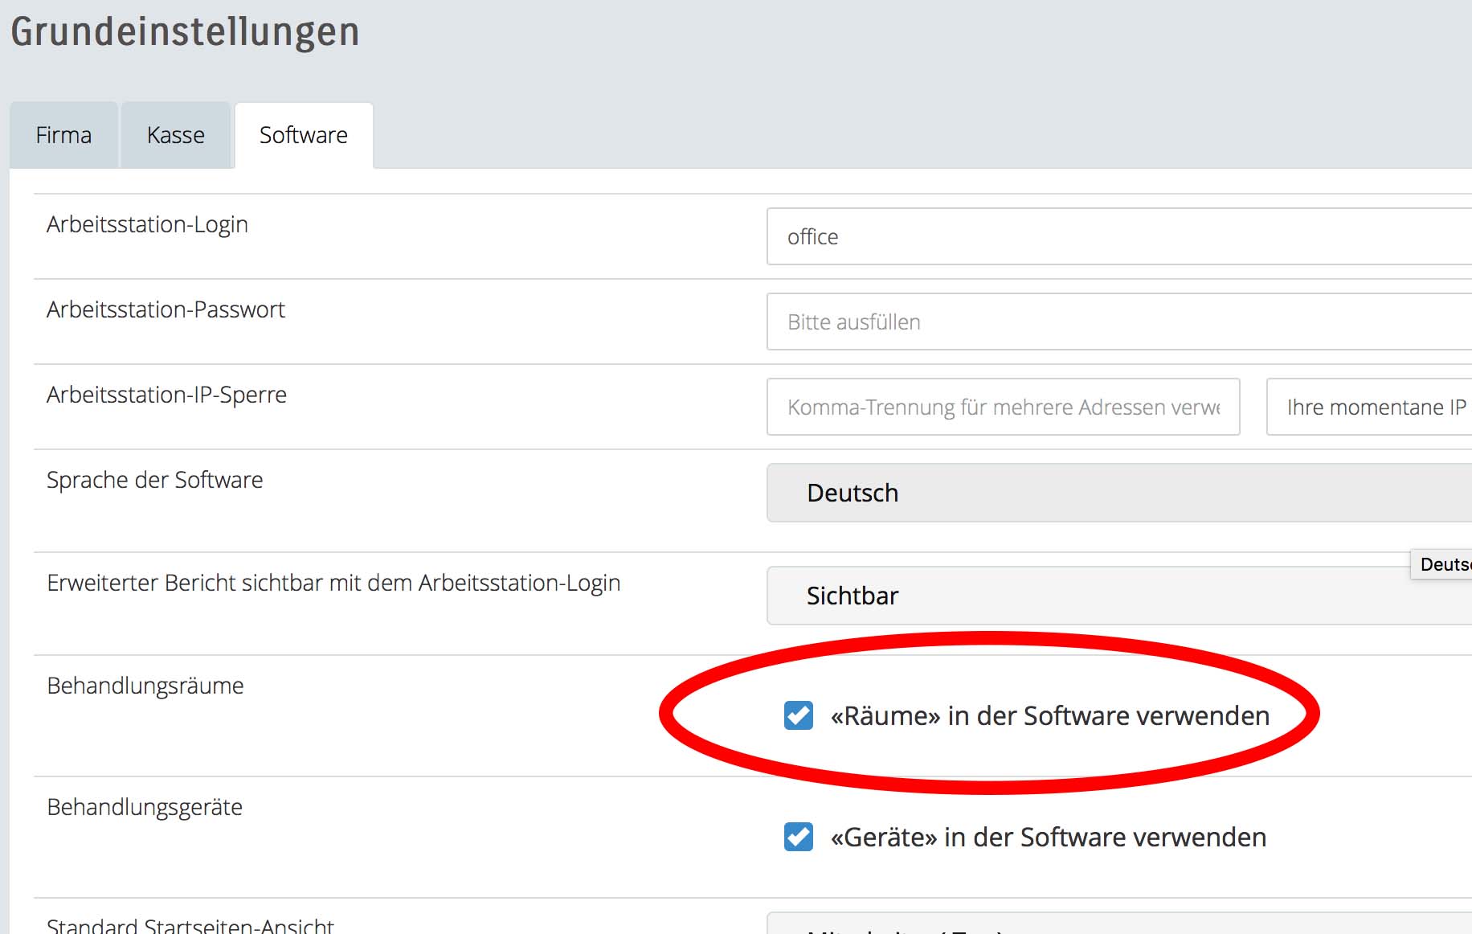Click the Arbeitsstation-Passwort label
This screenshot has width=1472, height=934.
[166, 309]
